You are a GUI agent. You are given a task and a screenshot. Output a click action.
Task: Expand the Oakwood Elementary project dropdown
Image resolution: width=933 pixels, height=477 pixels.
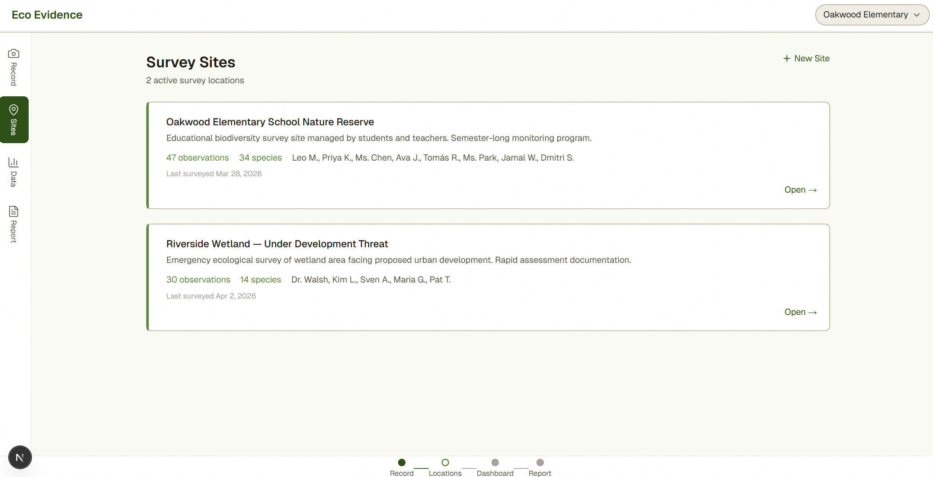(865, 15)
